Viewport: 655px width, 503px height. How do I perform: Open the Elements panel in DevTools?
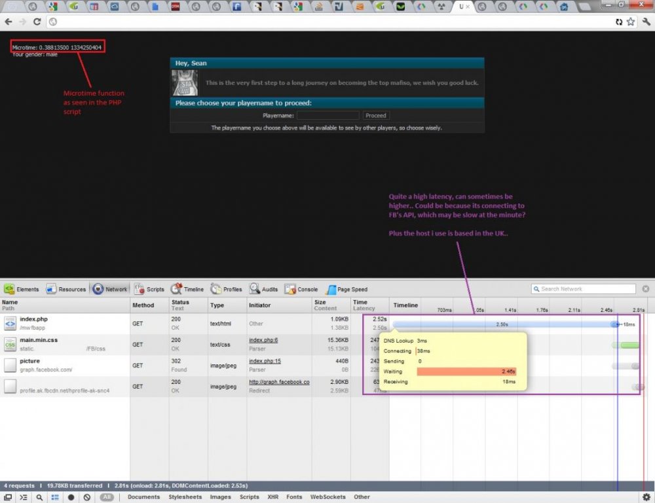point(22,289)
